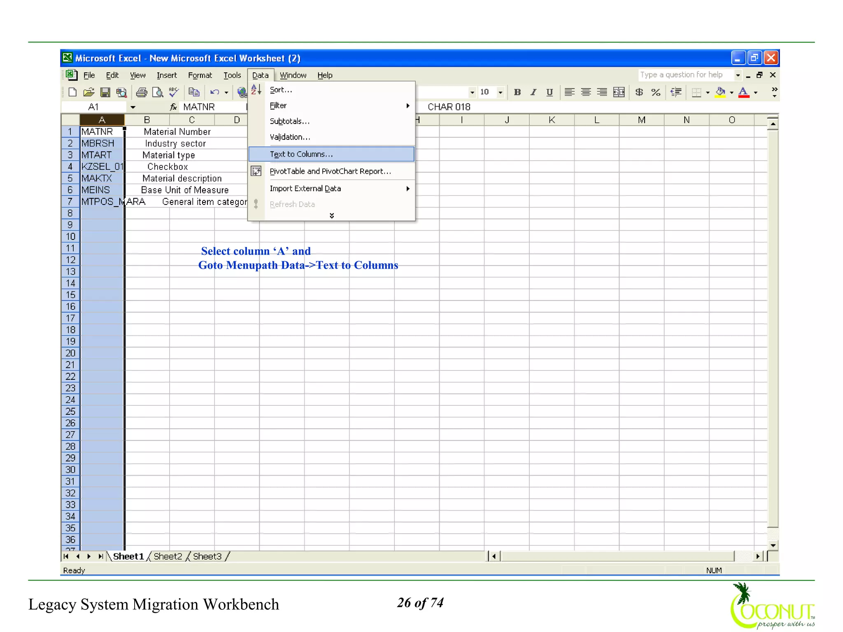Open the Undo history dropdown arrow
Image resolution: width=843 pixels, height=632 pixels.
click(226, 93)
